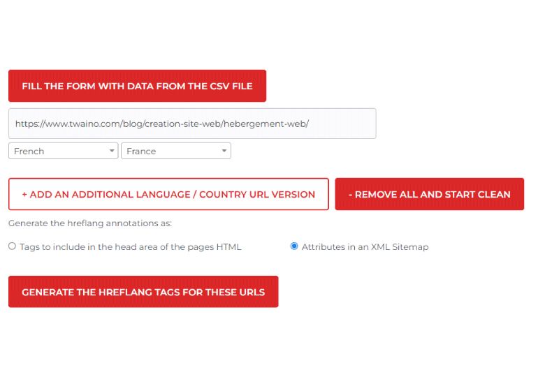This screenshot has width=559, height=370.
Task: Click 'Generate the hreflang annotations as:' text
Action: pyautogui.click(x=90, y=223)
